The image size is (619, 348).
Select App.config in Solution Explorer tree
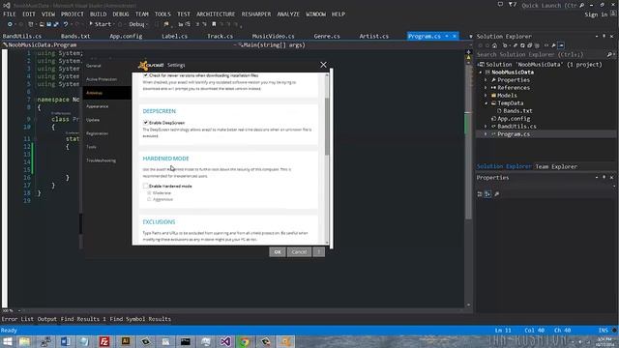514,118
